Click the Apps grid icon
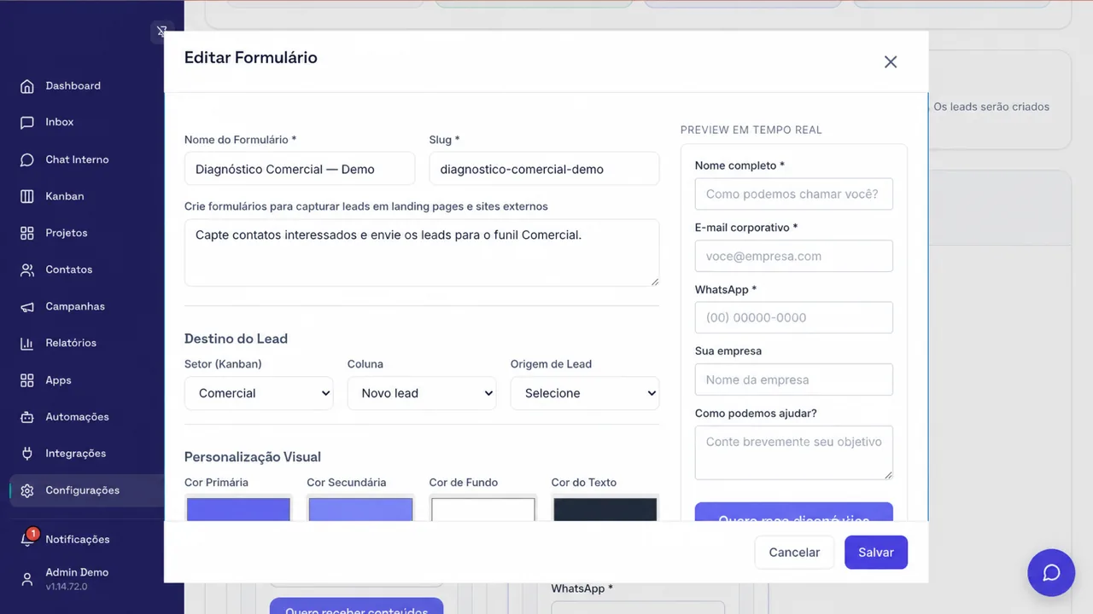Screen dimensions: 1093x614 coord(27,380)
